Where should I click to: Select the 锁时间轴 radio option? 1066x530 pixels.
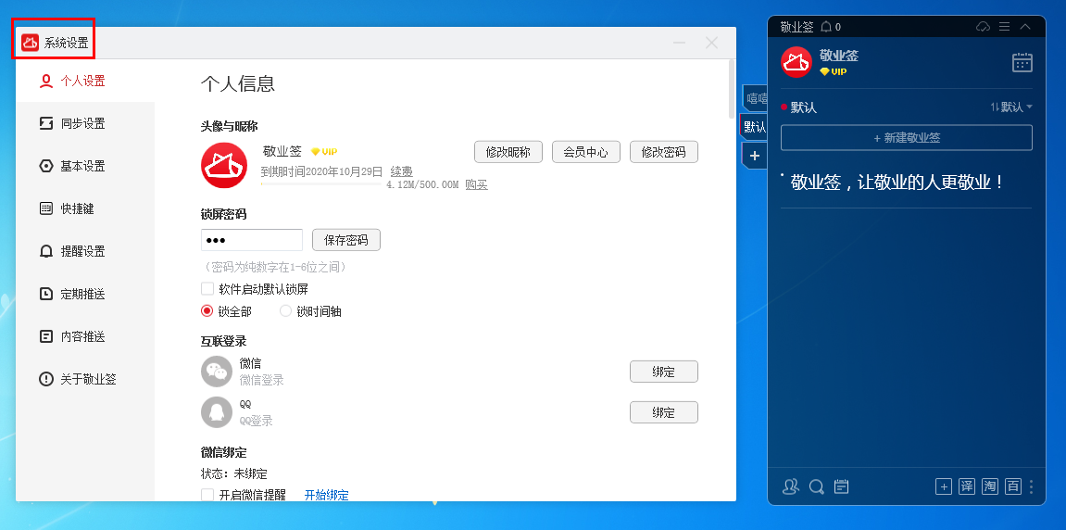pyautogui.click(x=285, y=311)
